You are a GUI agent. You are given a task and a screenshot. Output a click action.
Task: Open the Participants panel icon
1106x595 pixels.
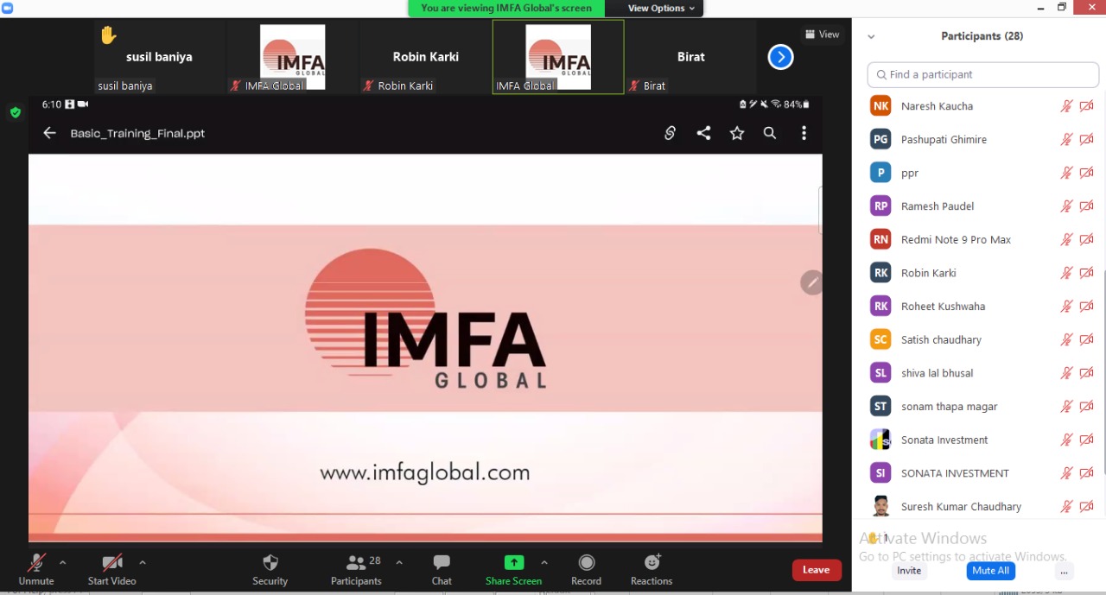[x=355, y=563]
